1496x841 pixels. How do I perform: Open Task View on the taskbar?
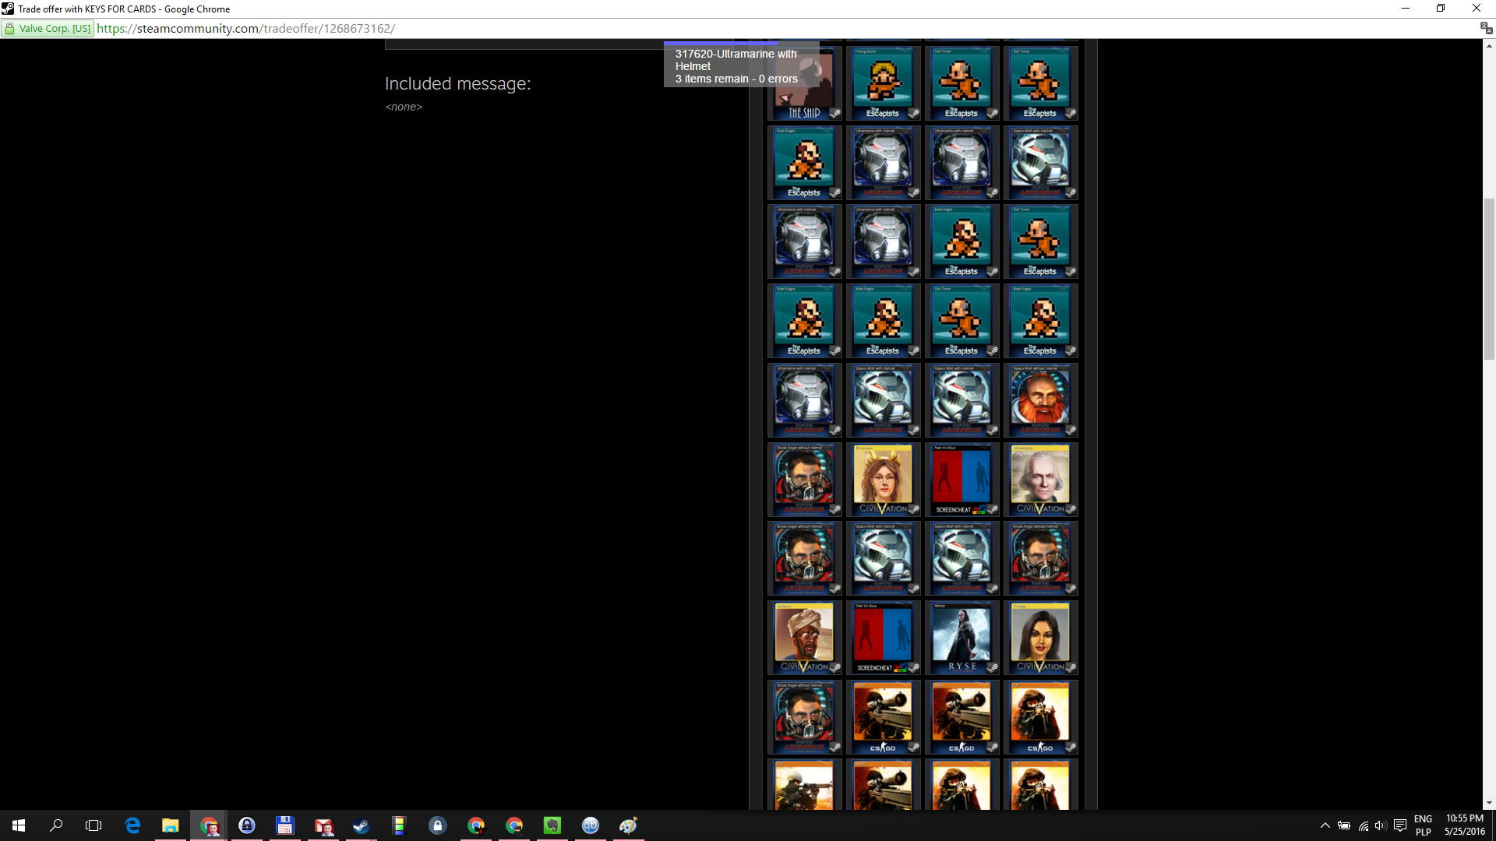(93, 825)
